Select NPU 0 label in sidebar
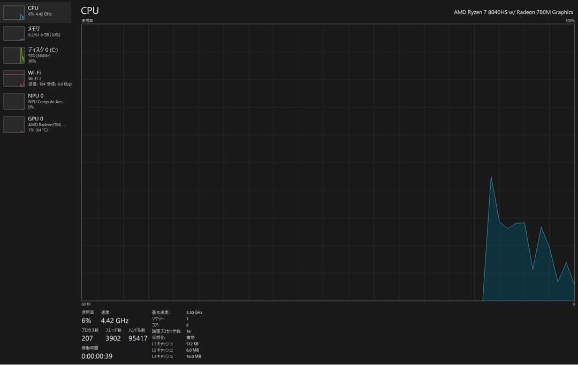Image resolution: width=578 pixels, height=365 pixels. pos(36,96)
